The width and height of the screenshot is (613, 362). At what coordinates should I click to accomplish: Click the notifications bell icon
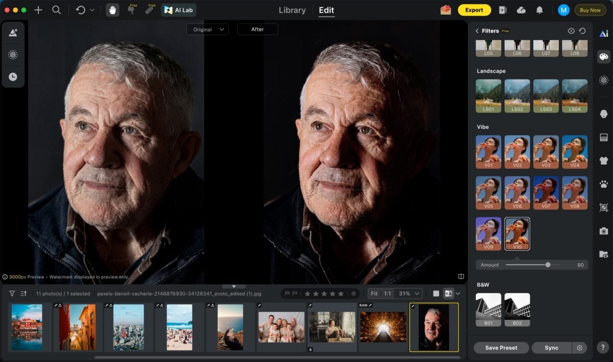[x=539, y=10]
